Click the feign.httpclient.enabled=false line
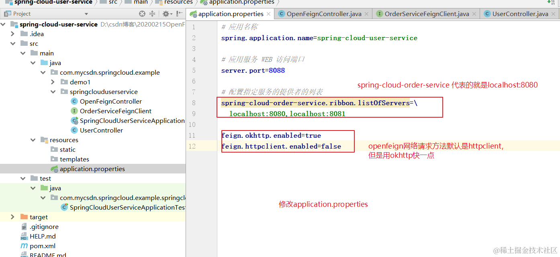 coord(281,146)
